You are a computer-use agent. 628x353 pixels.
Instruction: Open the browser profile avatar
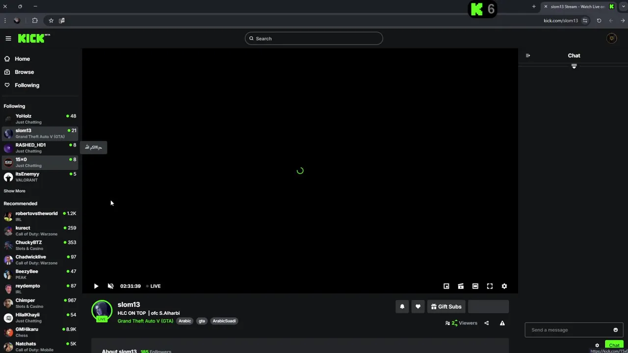tap(17, 21)
